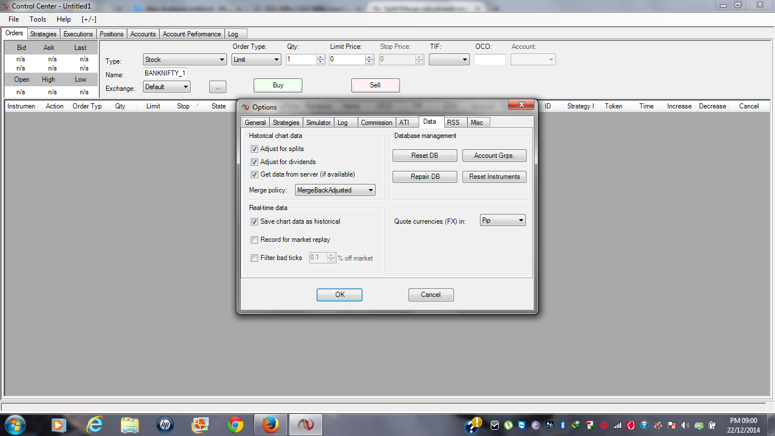
Task: Click the Safely Remove Hardware tray icon
Action: (699, 425)
